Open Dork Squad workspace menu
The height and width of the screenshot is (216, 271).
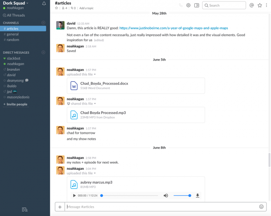click(16, 3)
